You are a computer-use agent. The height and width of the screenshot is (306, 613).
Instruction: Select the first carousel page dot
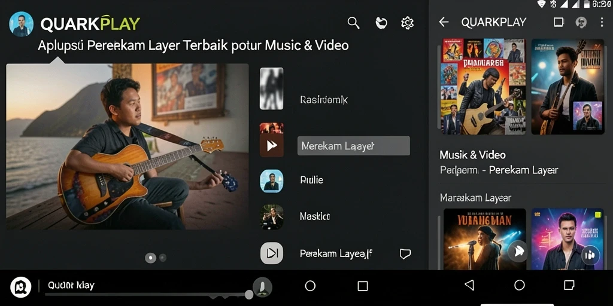pyautogui.click(x=150, y=258)
